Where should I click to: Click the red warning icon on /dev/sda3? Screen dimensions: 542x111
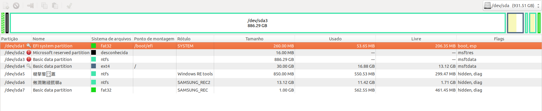coord(29,59)
